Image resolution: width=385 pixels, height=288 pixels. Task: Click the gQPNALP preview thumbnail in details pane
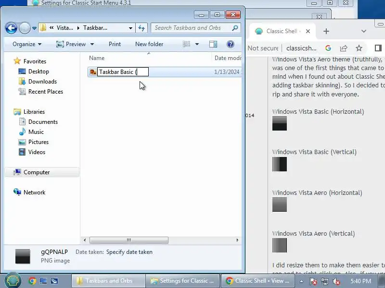23,256
